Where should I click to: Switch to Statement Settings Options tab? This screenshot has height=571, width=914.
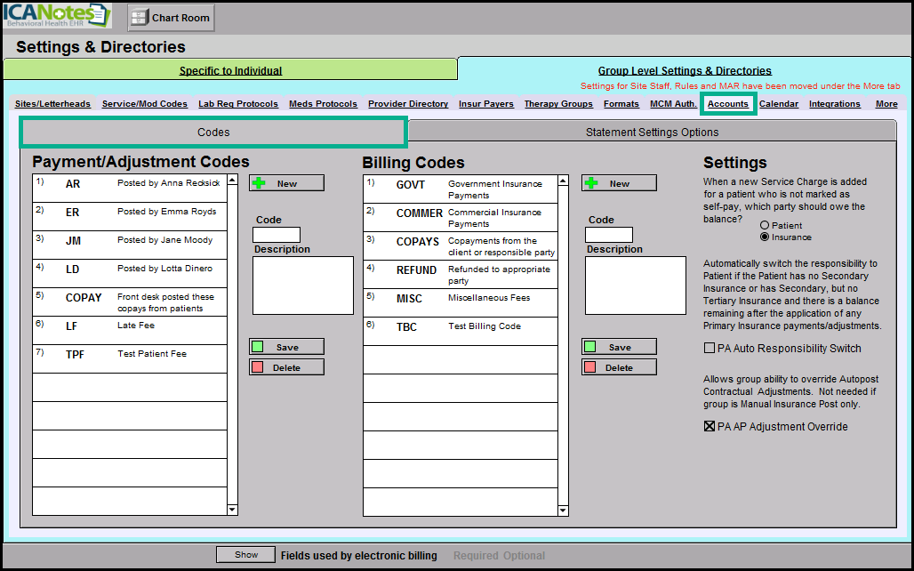click(x=652, y=133)
